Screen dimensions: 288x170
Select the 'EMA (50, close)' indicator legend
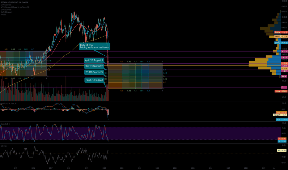pos(6,5)
